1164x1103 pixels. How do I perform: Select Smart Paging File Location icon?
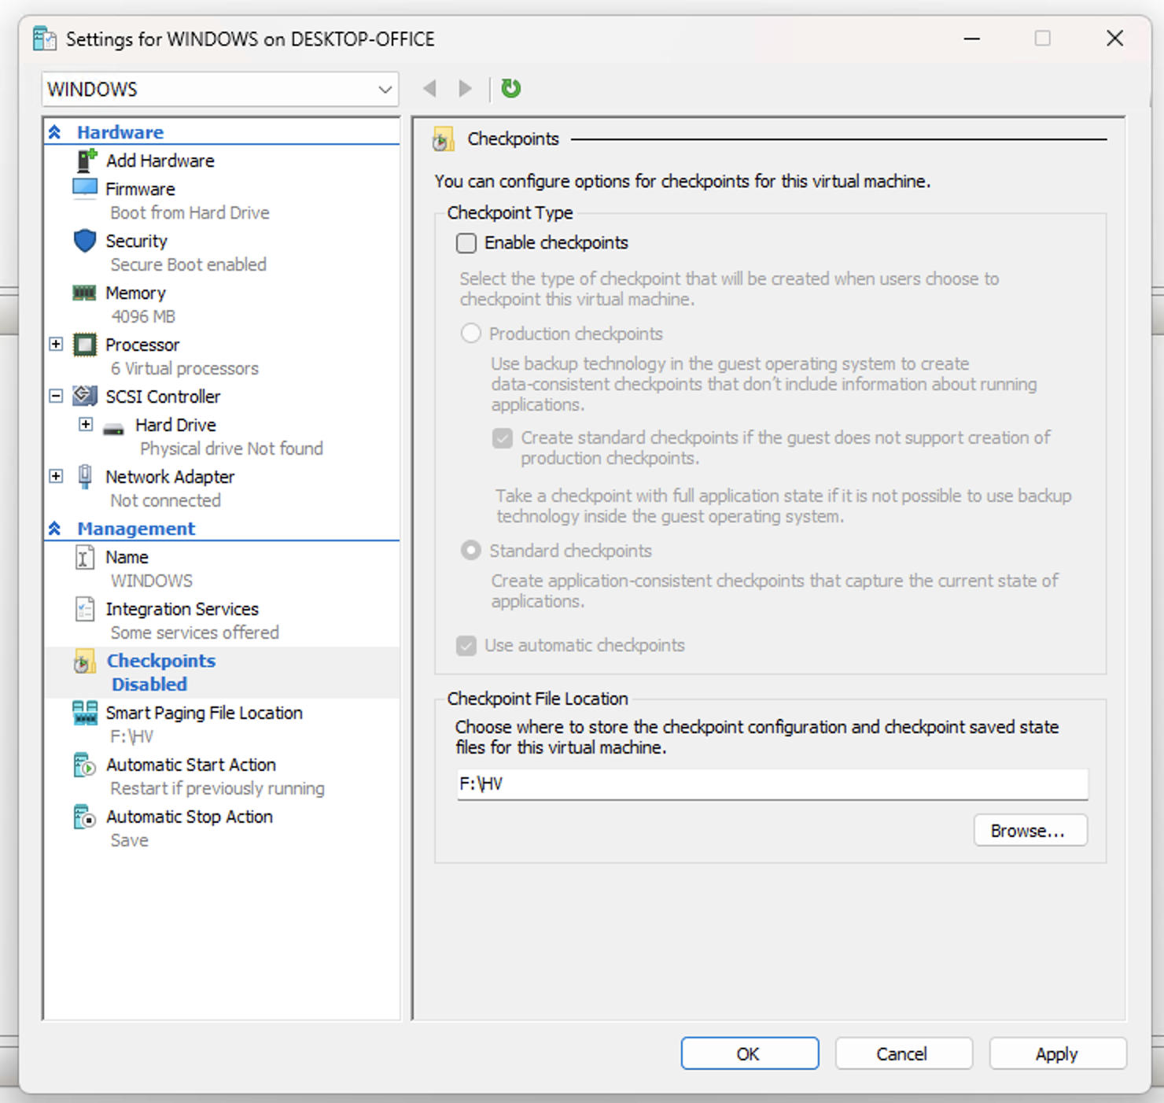tap(85, 713)
